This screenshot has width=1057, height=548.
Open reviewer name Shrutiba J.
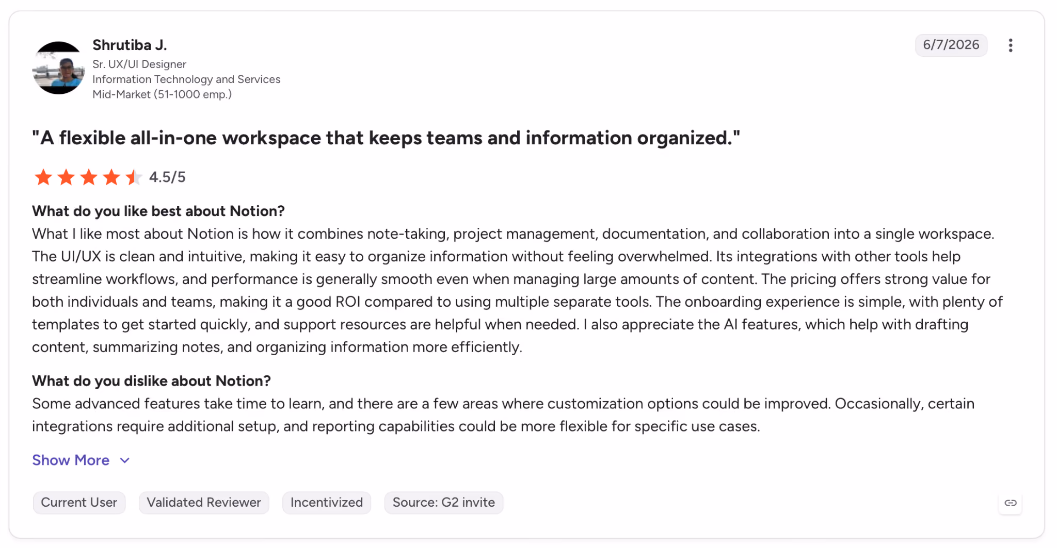pos(130,45)
